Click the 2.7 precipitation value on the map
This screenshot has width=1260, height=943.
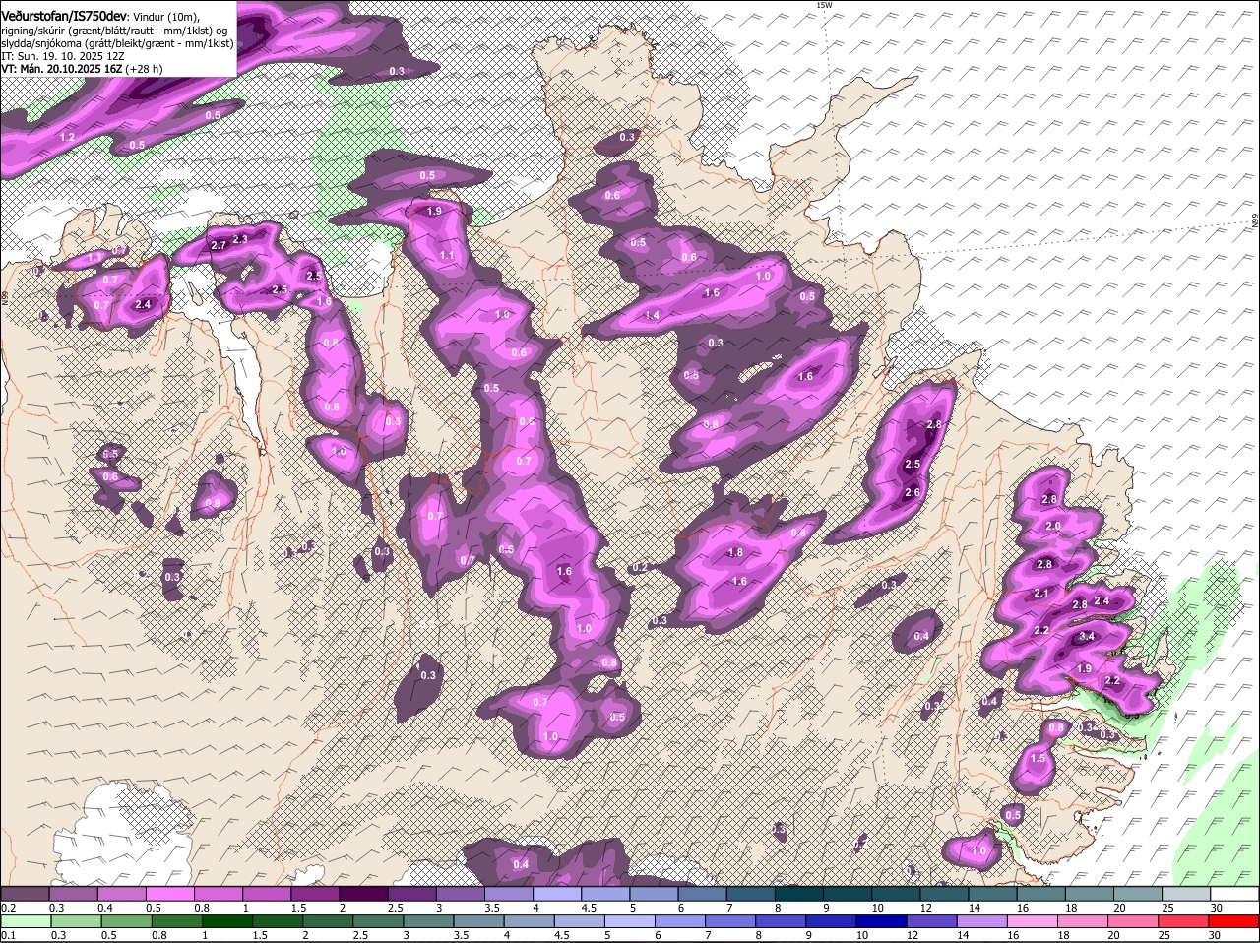click(219, 245)
